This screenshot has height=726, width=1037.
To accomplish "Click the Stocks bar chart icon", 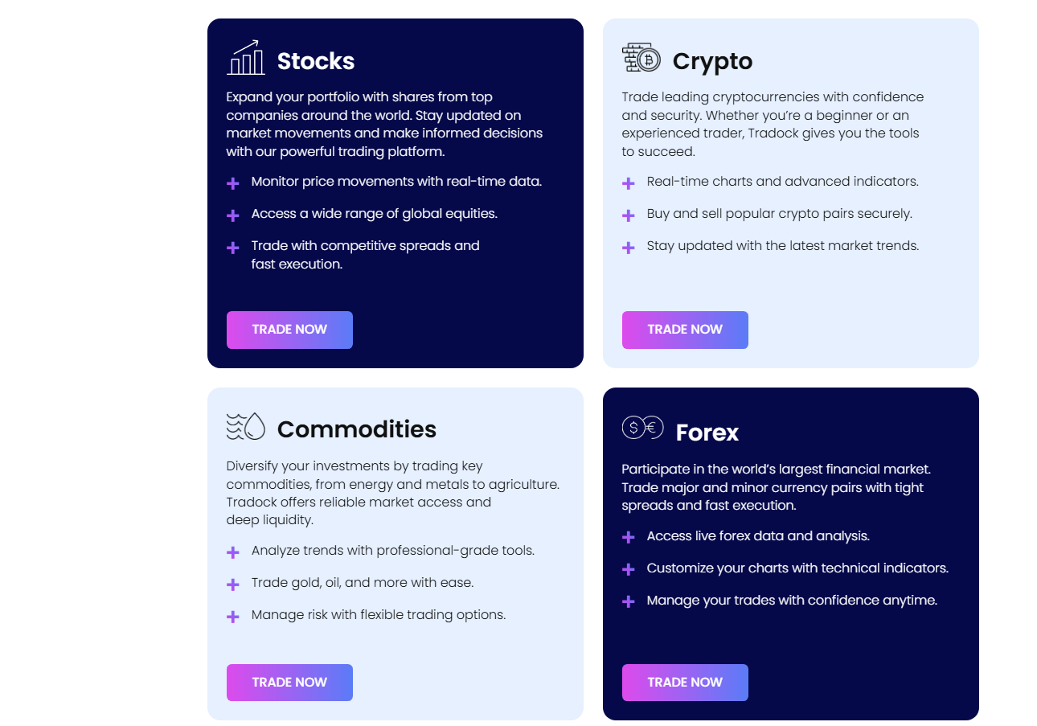I will 246,58.
